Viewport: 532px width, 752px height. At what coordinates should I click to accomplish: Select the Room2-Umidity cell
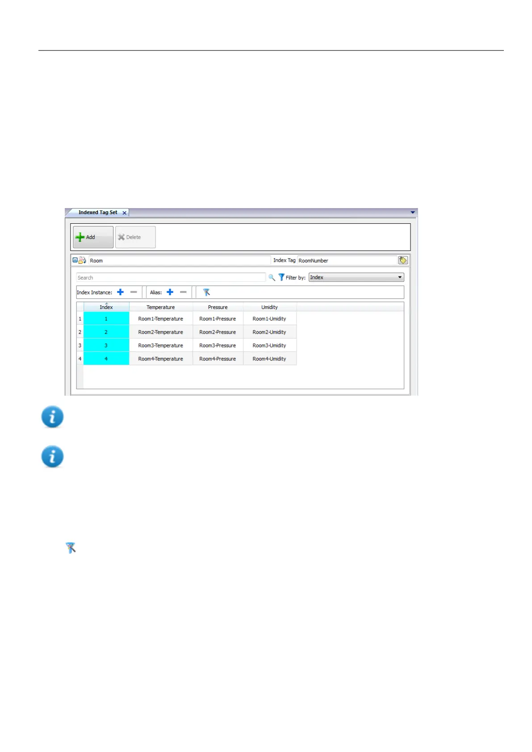point(270,332)
